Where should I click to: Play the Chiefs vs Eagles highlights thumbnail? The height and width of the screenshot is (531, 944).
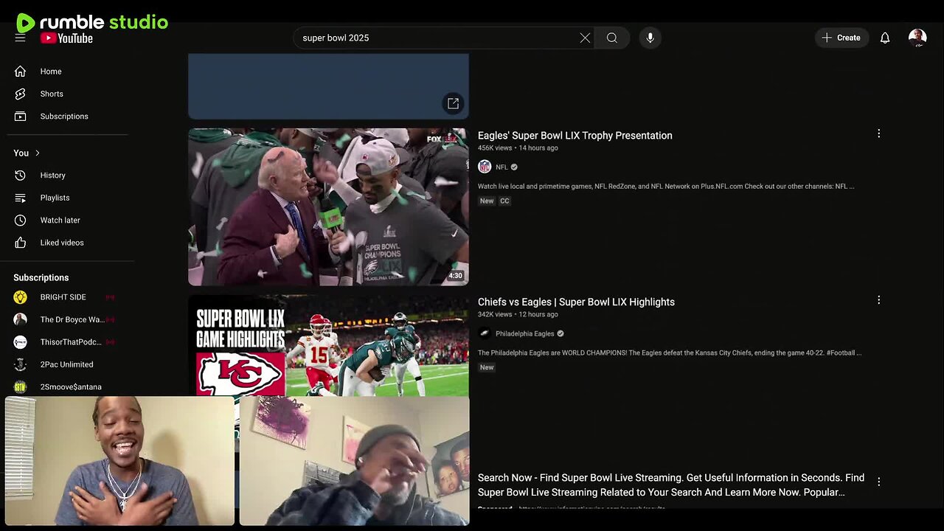328,346
